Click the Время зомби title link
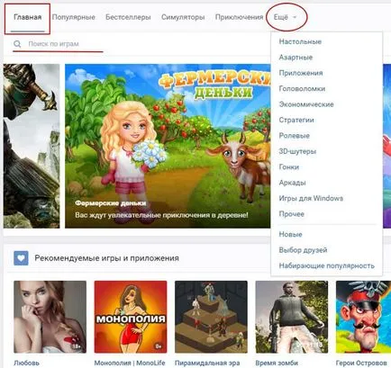This screenshot has height=368, width=391. (x=277, y=363)
